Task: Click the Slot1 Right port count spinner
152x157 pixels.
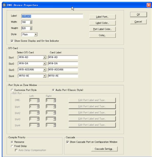Action: (51, 106)
